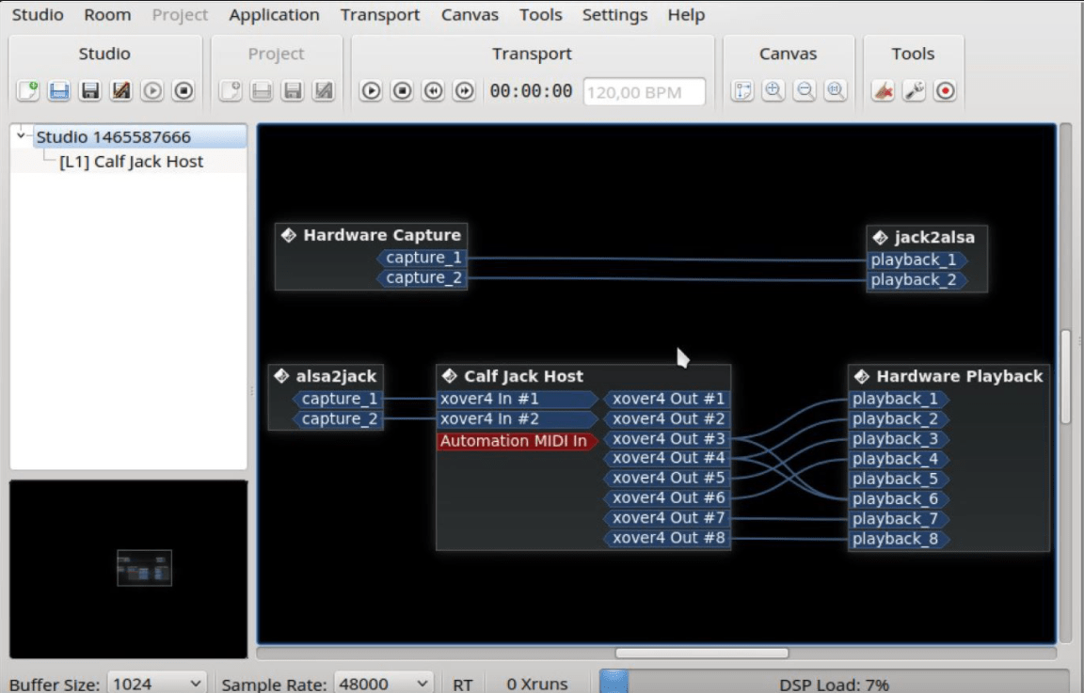
Task: Click Calf Jack Host box diamond icon
Action: 450,376
